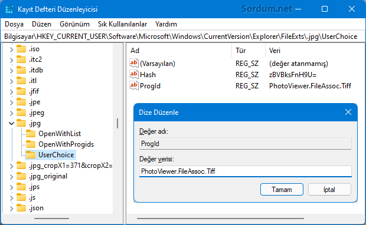Click the Değer verisi input field
Viewport: 366px width, 225px height.
click(x=246, y=171)
